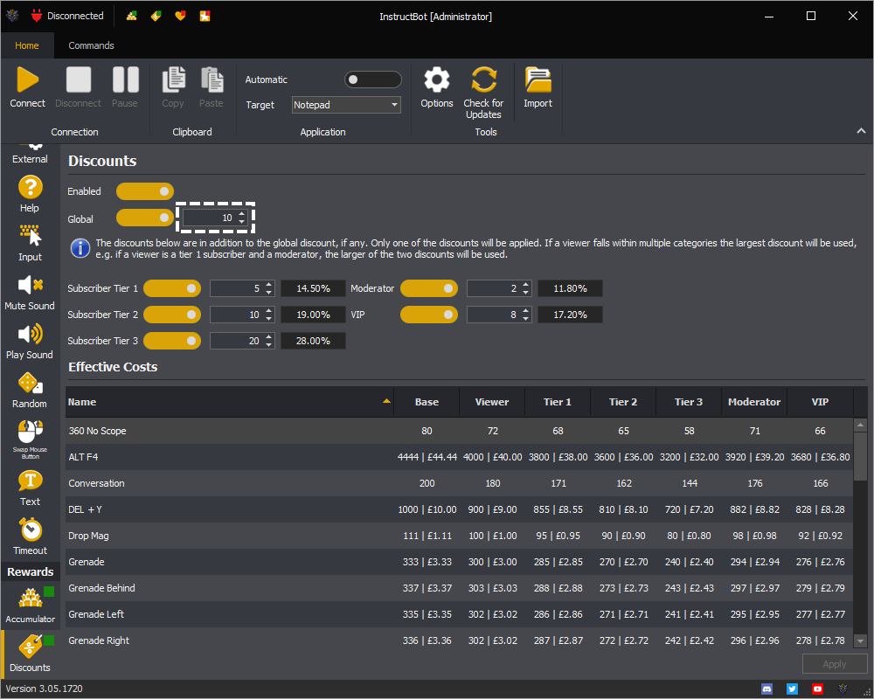This screenshot has height=699, width=874.
Task: Select the Play Sound sidebar icon
Action: pos(30,334)
